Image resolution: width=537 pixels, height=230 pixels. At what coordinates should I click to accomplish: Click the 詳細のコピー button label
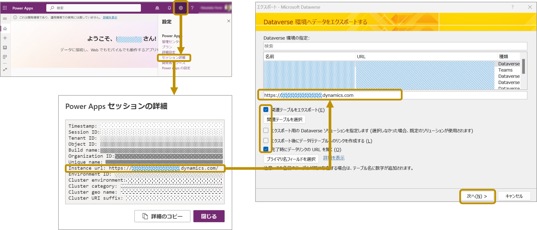point(167,216)
